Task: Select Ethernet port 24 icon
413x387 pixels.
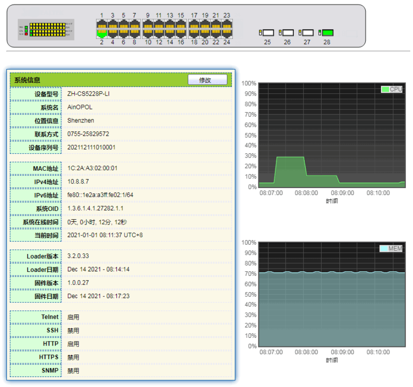Action: coord(227,33)
